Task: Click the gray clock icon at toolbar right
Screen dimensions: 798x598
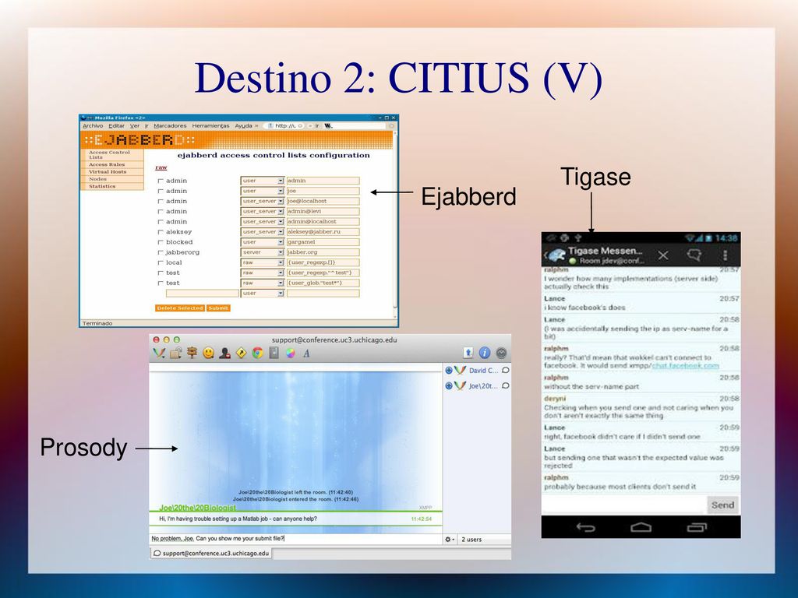Action: [501, 353]
